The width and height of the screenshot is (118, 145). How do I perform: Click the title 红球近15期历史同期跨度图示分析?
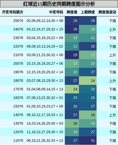59,4
